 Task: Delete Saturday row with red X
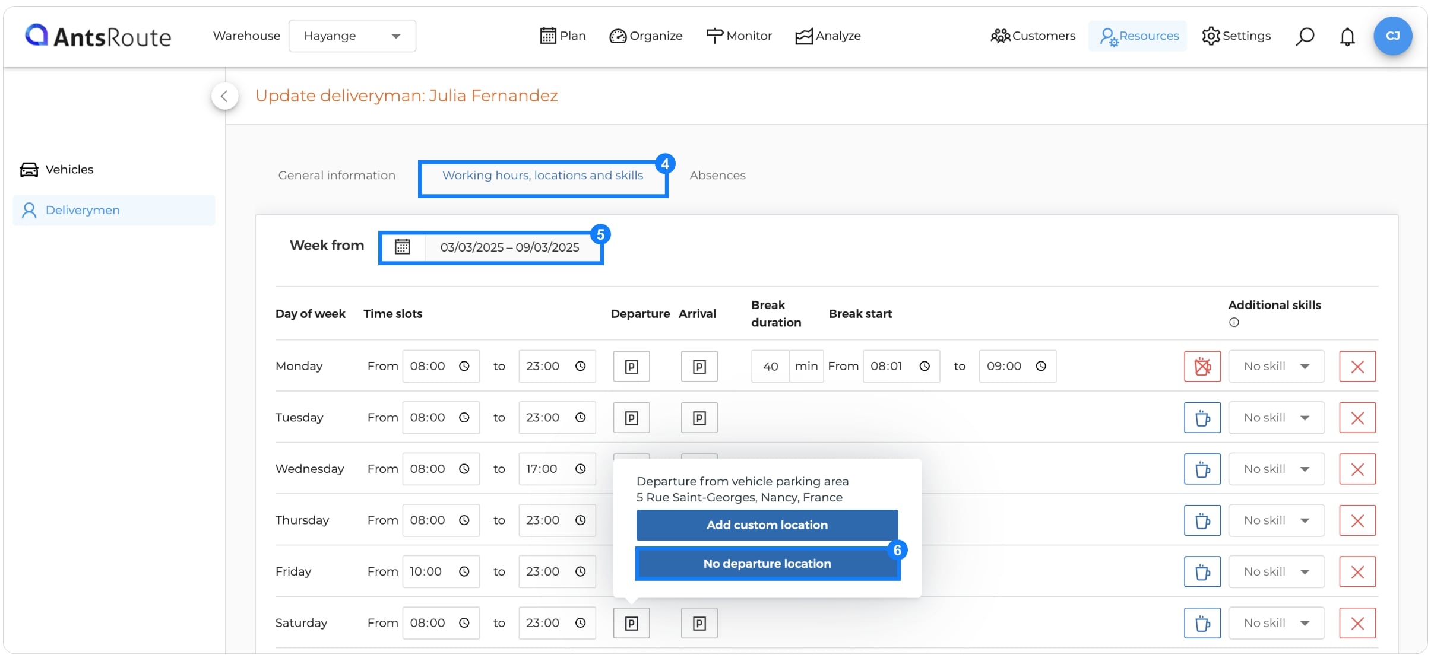pos(1357,623)
